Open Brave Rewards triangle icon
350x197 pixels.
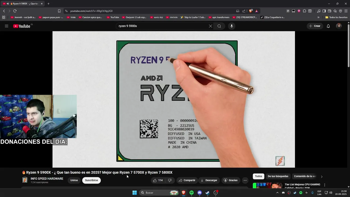click(x=256, y=11)
